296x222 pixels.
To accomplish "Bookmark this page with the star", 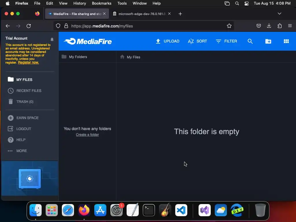I will [x=229, y=26].
